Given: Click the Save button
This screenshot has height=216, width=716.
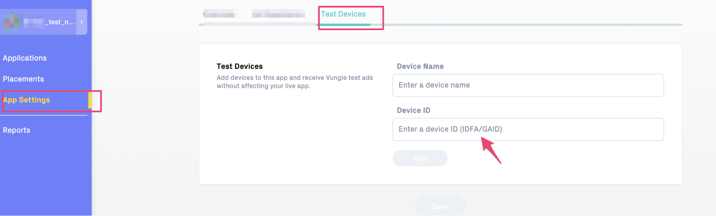Looking at the screenshot, I should point(440,206).
